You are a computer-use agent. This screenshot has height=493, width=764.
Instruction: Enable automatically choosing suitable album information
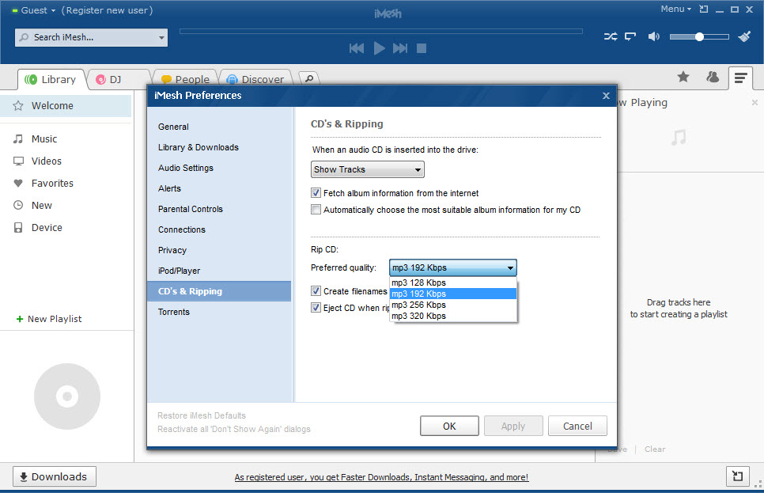coord(316,210)
